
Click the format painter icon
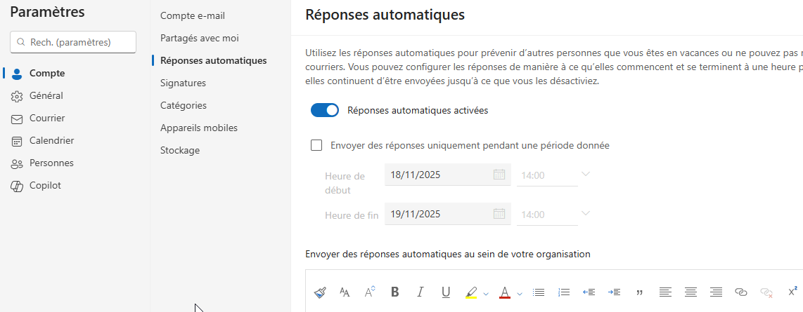(320, 292)
